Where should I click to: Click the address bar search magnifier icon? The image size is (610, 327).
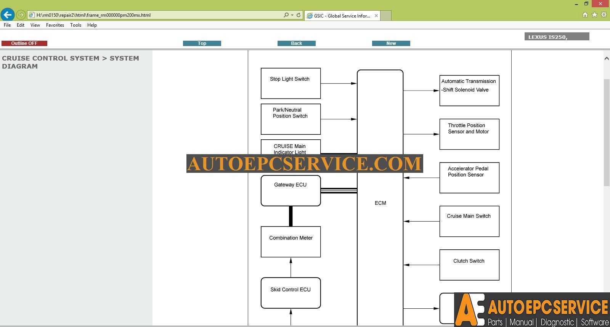(286, 15)
